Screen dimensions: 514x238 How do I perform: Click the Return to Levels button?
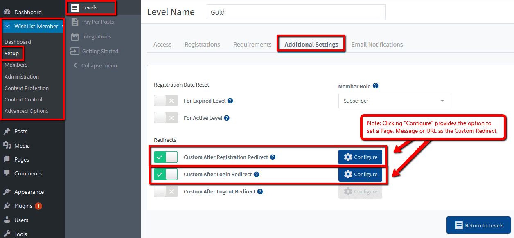click(478, 225)
